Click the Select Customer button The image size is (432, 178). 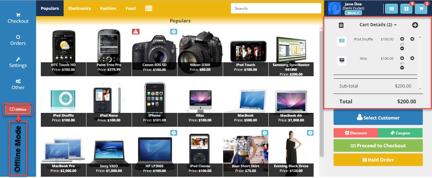[378, 118]
